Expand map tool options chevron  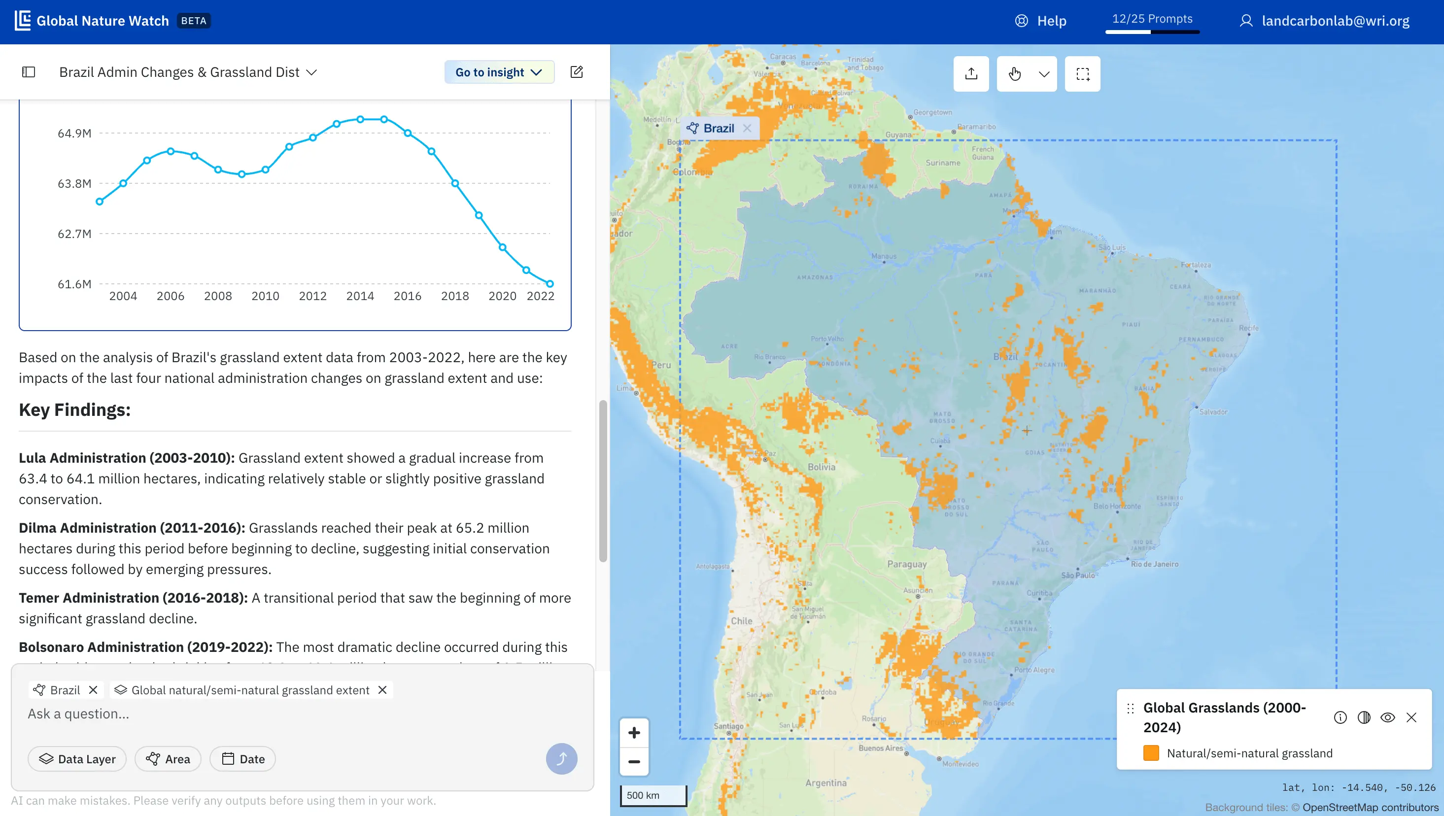click(x=1044, y=74)
